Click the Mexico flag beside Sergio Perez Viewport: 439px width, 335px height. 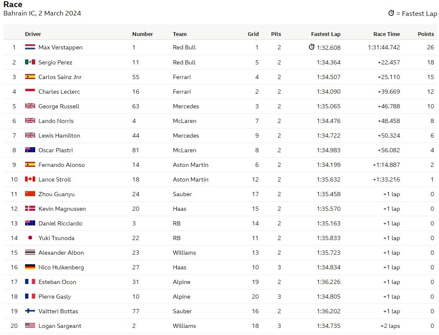click(30, 62)
